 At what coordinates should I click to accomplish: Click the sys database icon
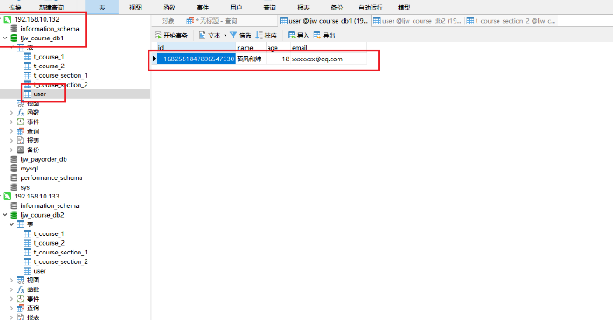(14, 187)
